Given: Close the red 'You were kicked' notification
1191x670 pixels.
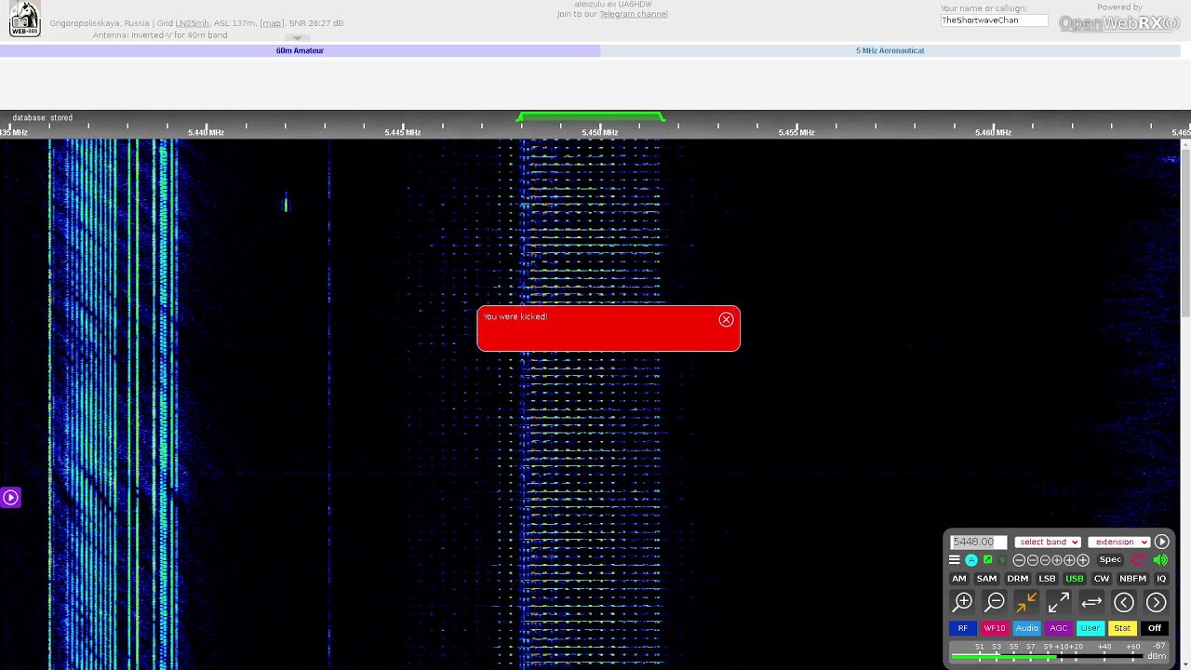Looking at the screenshot, I should pos(726,320).
